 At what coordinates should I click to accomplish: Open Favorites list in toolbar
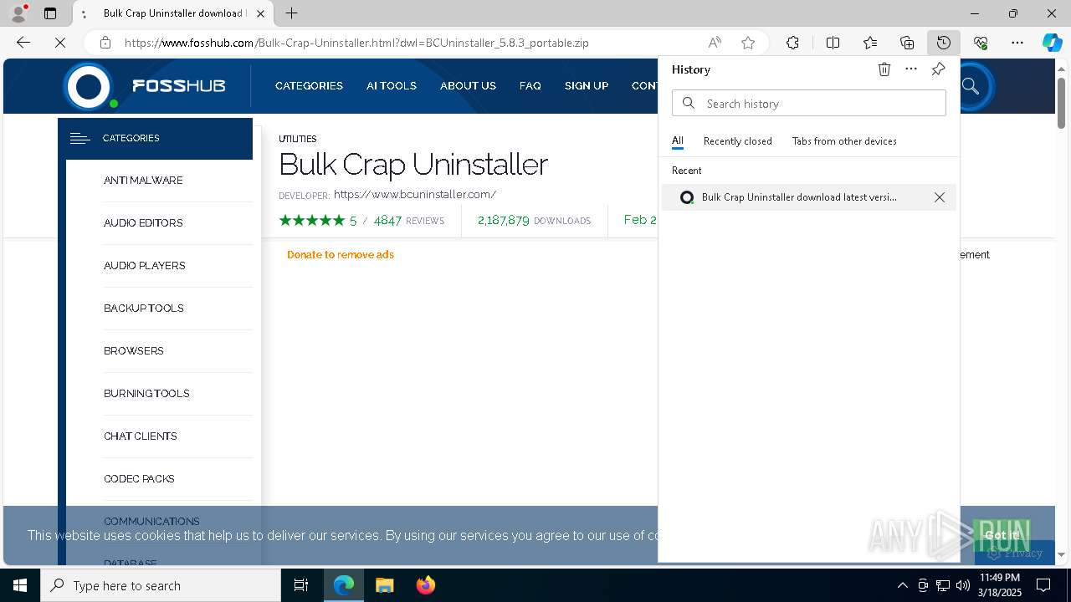coord(870,43)
